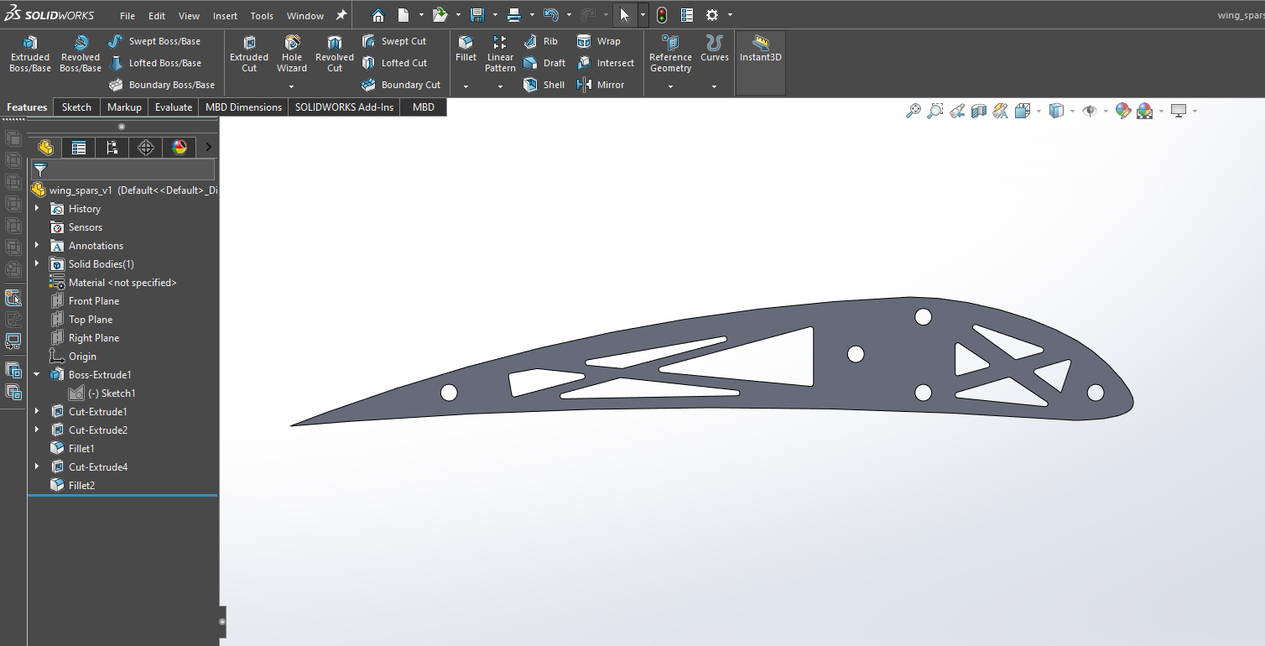
Task: Click the Zoom to Fit magnifier icon
Action: [x=914, y=111]
